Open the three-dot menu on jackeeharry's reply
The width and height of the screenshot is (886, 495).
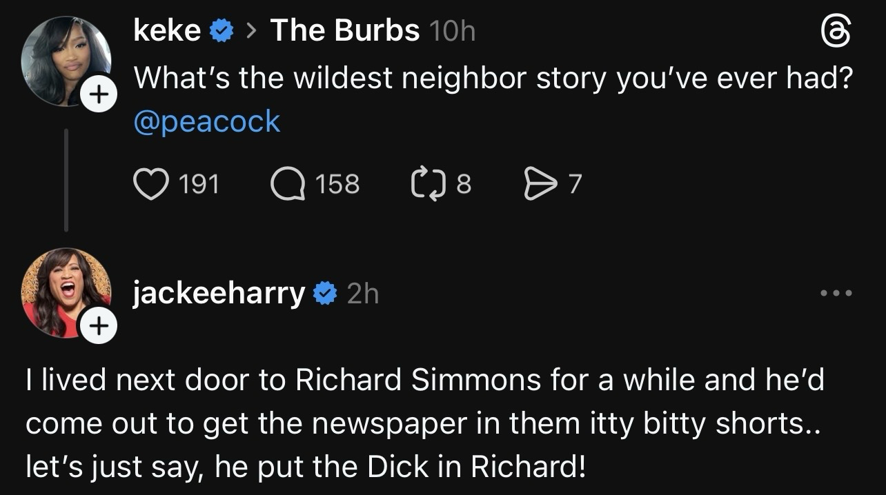pos(836,294)
